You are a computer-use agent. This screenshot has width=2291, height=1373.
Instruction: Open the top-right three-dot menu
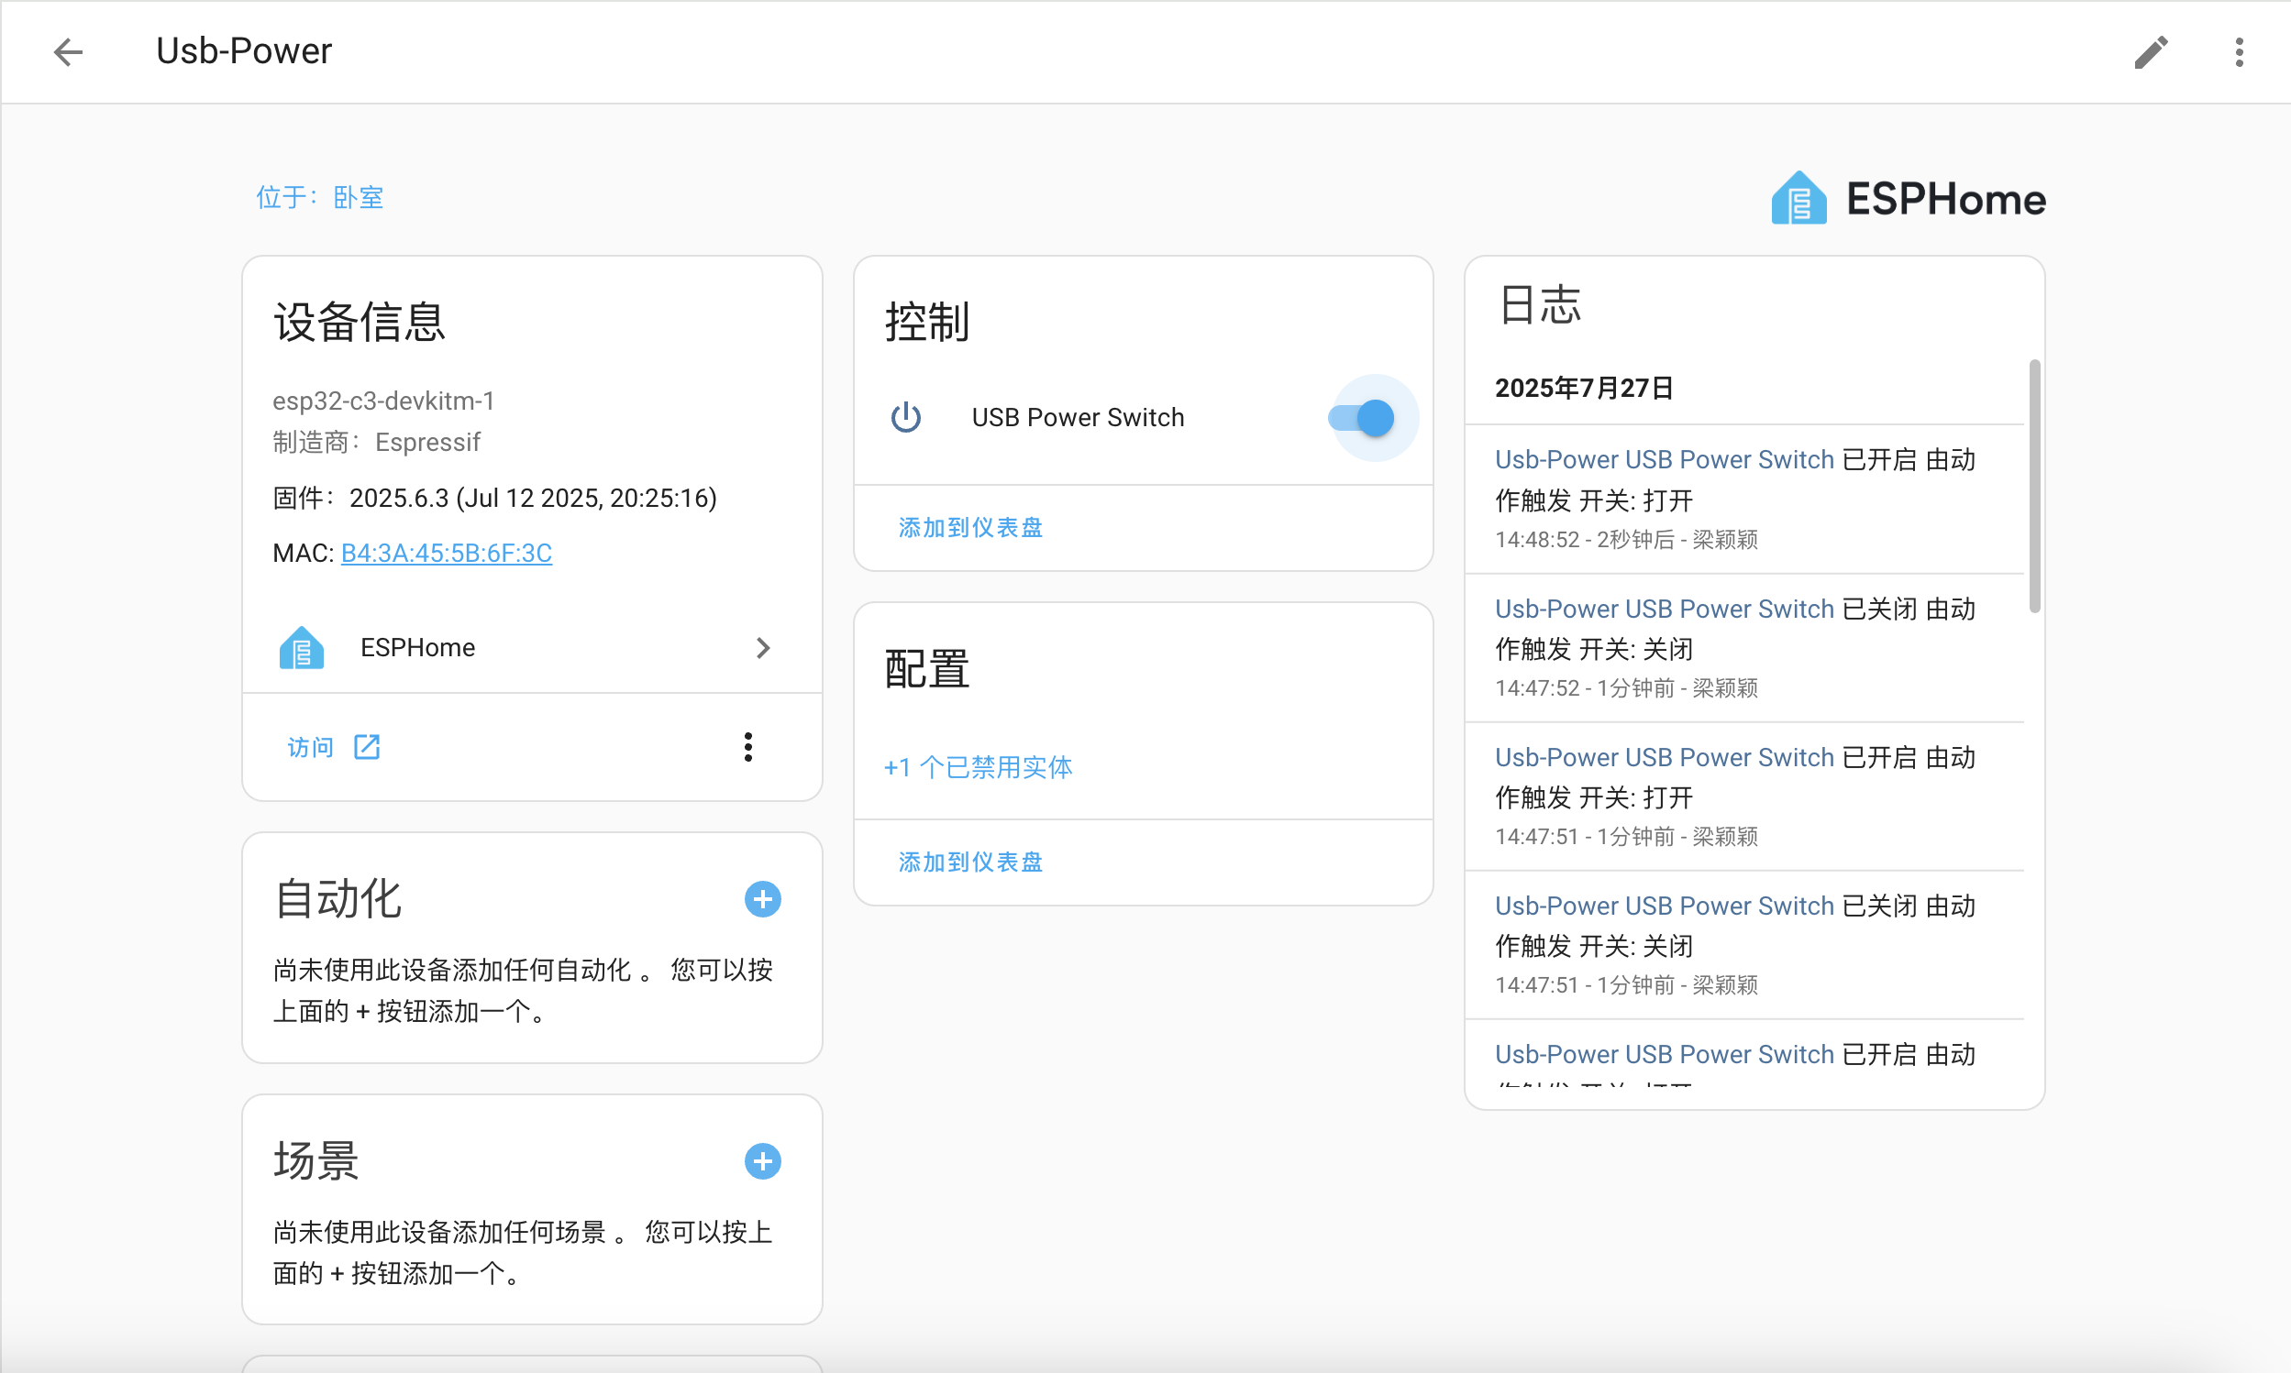(x=2238, y=52)
